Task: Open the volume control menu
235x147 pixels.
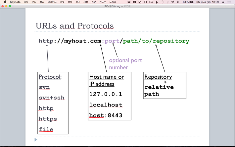Action: tap(178, 2)
